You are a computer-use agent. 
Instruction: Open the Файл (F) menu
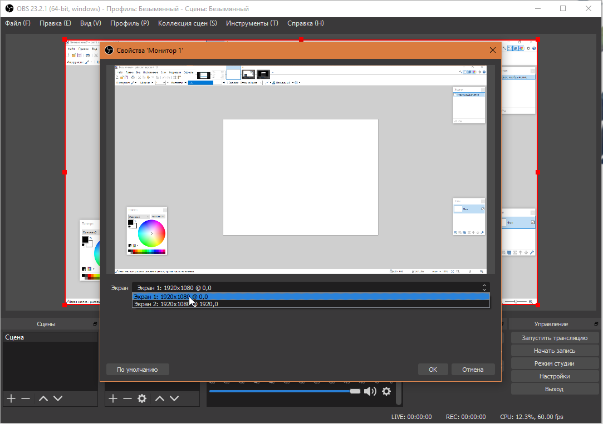18,23
